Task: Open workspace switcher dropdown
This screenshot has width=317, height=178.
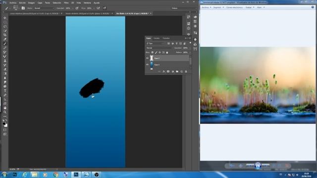Action: pyautogui.click(x=184, y=8)
